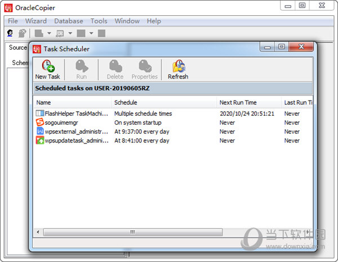Image resolution: width=338 pixels, height=262 pixels.
Task: Click the second main toolbar icon with pencil
Action: pos(22,33)
